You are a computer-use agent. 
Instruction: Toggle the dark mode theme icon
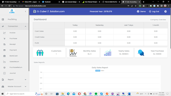tap(165, 12)
